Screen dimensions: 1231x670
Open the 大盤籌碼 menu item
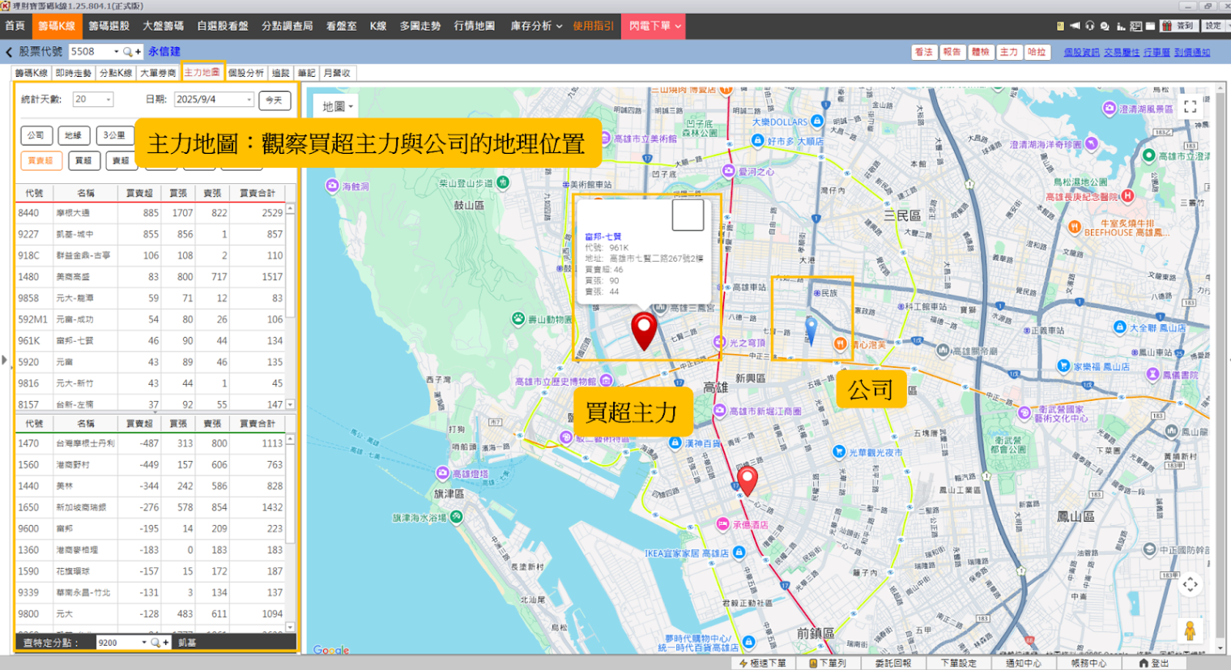click(163, 26)
